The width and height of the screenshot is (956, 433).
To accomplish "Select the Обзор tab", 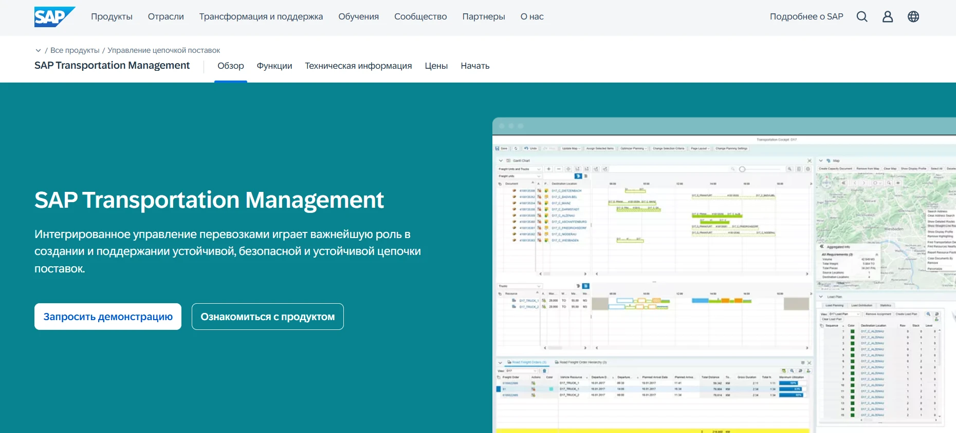I will 231,66.
